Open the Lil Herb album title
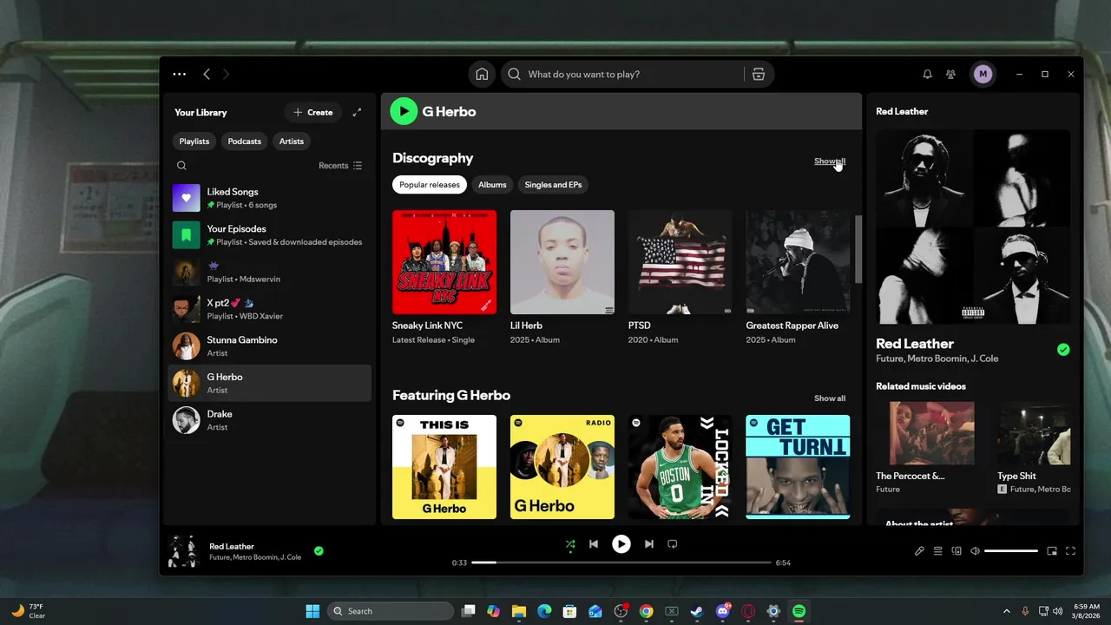The image size is (1111, 625). point(526,326)
